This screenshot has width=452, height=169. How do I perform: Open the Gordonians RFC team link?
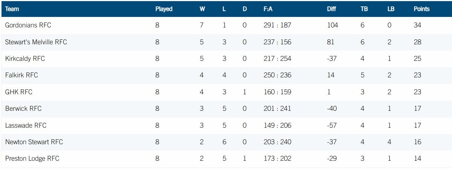[x=28, y=25]
